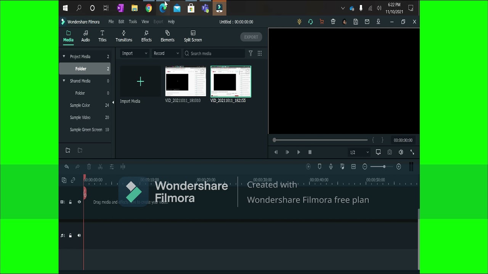
Task: Click the Search media field
Action: click(214, 53)
